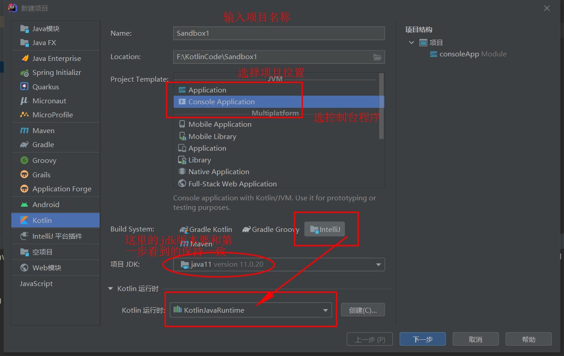The image size is (564, 356).
Task: Collapse the Kotlin 运行时 section
Action: pyautogui.click(x=111, y=289)
